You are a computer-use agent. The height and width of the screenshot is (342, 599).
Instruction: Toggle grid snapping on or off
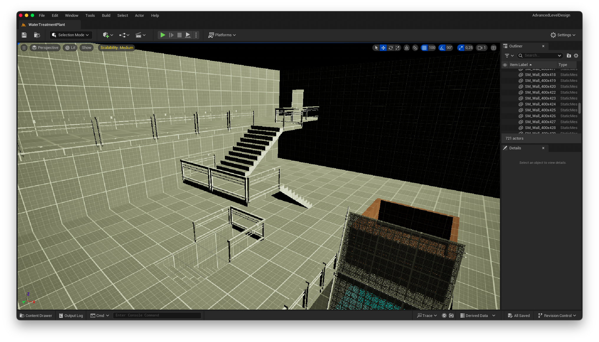[x=424, y=48]
